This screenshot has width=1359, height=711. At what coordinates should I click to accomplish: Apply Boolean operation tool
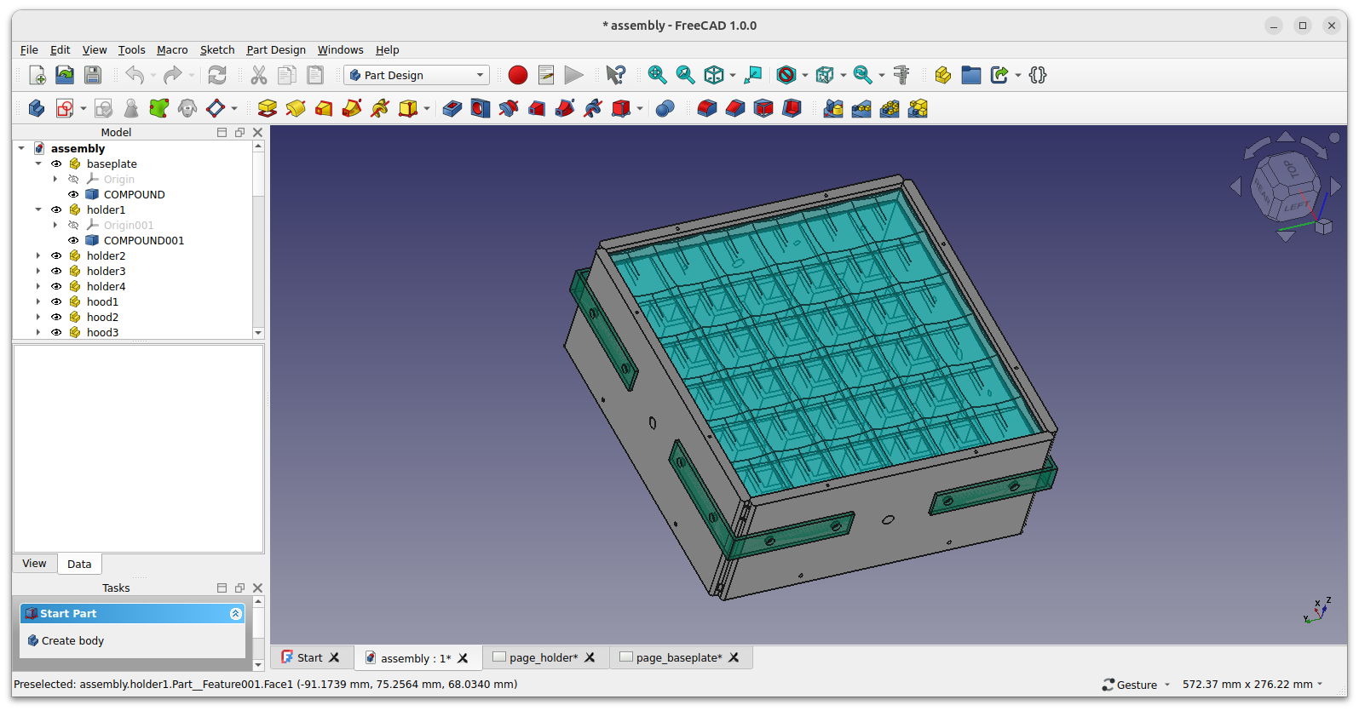pos(665,108)
